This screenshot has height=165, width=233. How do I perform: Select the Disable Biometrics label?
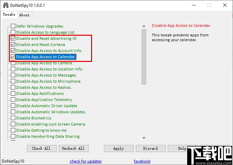click(34, 118)
